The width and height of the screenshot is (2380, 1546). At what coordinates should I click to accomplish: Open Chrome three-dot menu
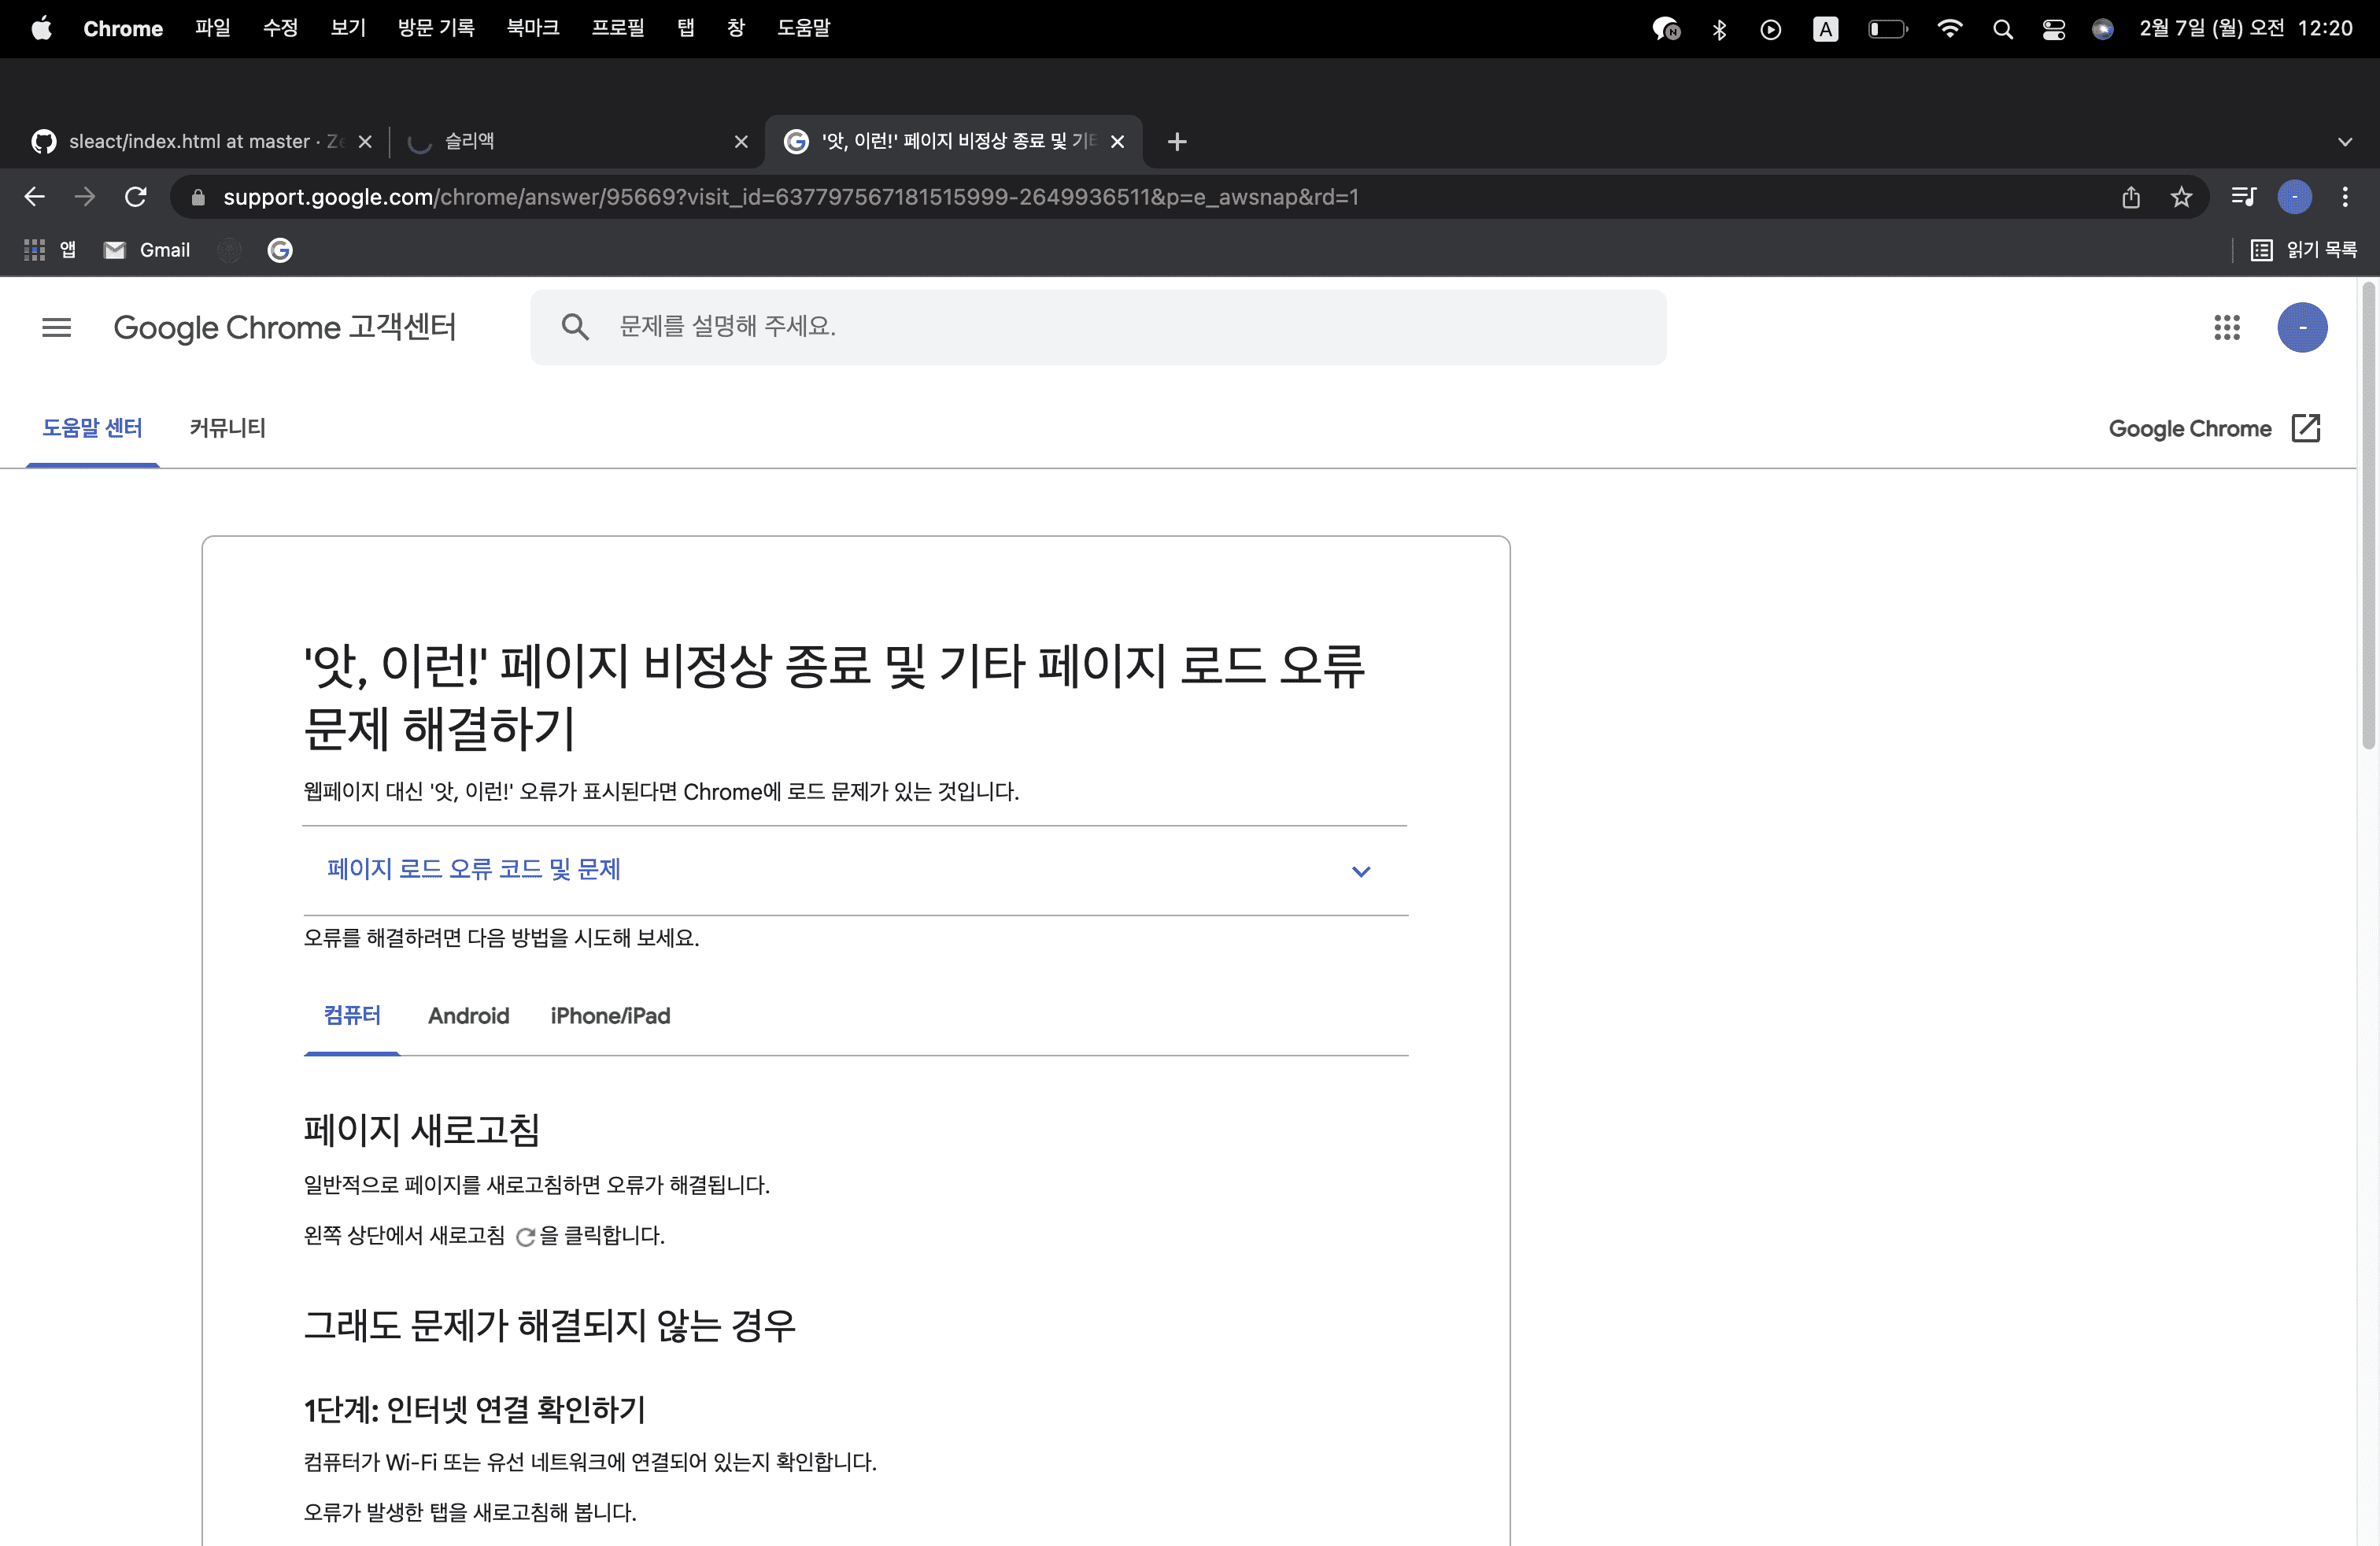(2344, 197)
